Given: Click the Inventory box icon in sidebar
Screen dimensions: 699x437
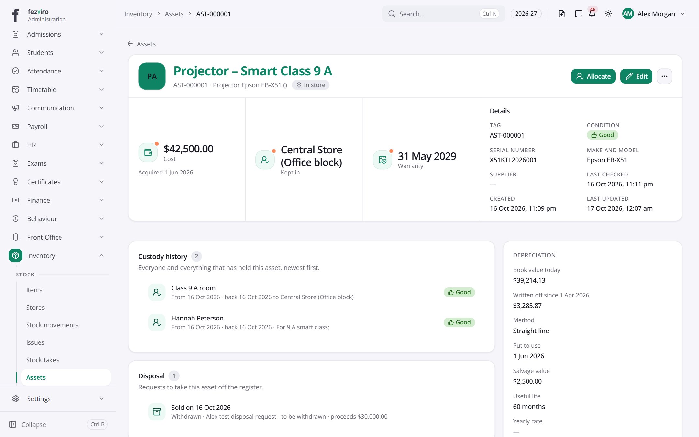Looking at the screenshot, I should (x=16, y=255).
